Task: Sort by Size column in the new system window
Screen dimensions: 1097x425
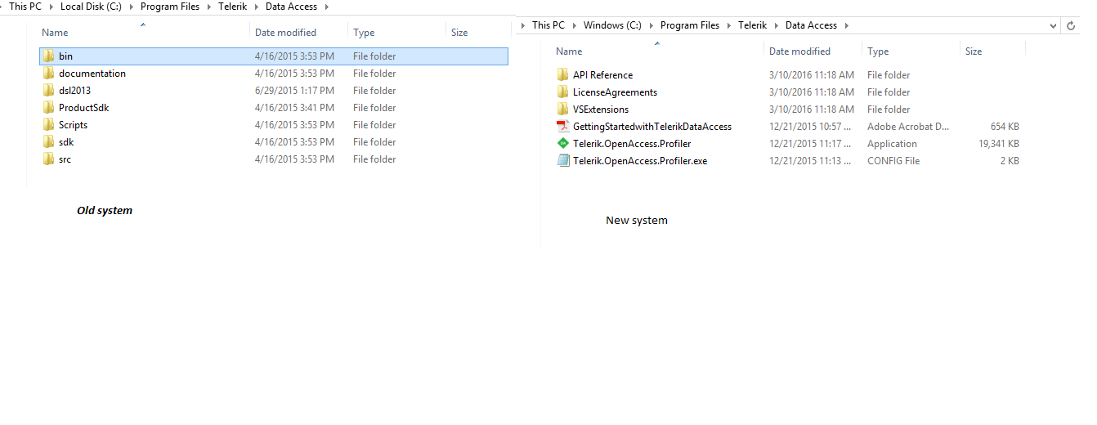Action: tap(974, 51)
